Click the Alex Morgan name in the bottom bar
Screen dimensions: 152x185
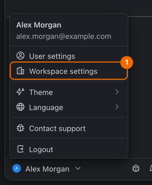coord(47,169)
